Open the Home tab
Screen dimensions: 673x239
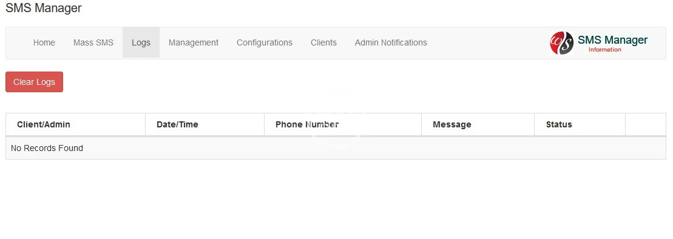44,42
